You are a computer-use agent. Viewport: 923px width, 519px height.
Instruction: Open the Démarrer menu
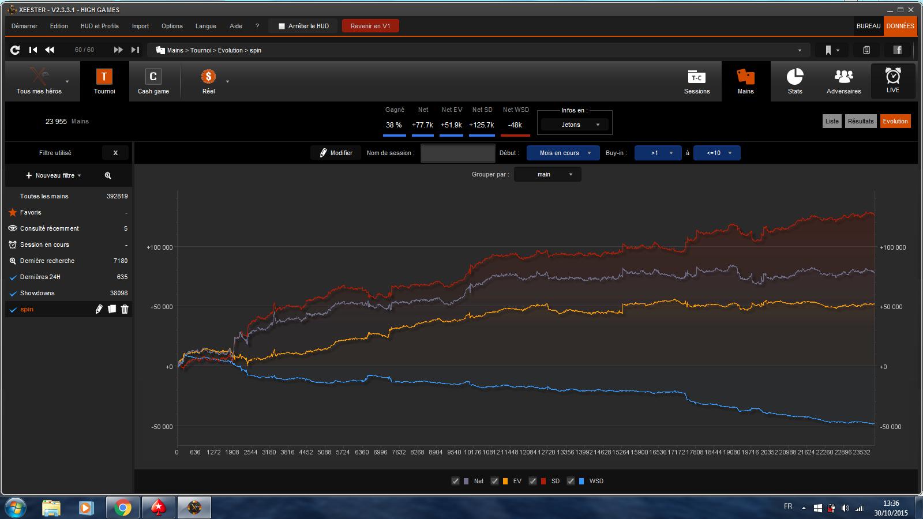[24, 26]
